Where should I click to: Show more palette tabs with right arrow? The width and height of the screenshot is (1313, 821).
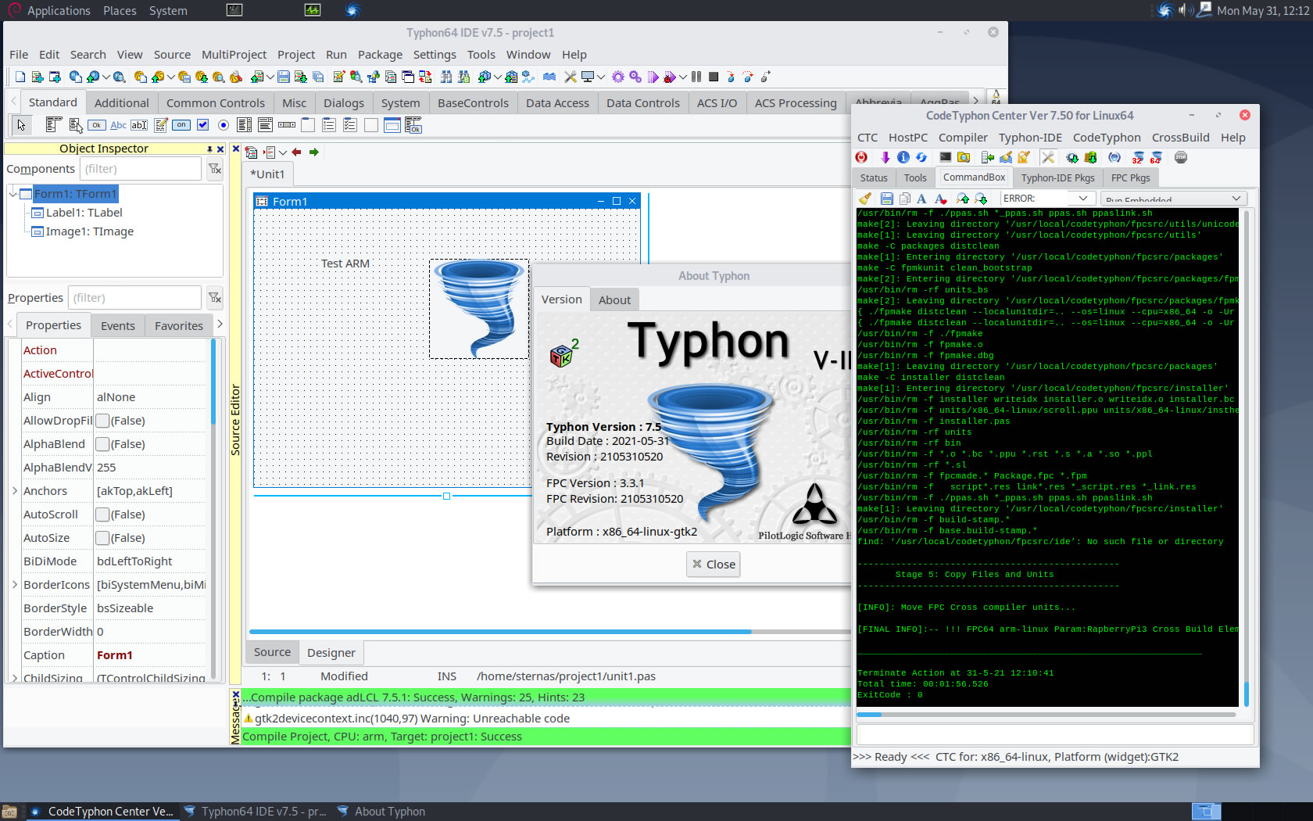[x=975, y=100]
